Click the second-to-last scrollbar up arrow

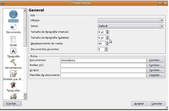[25, 95]
